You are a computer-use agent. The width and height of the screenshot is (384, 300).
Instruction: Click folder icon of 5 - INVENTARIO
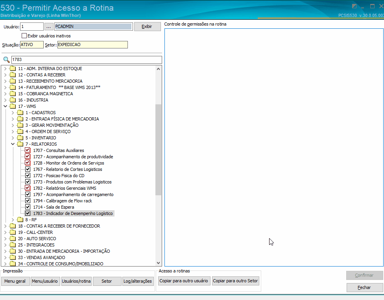point(20,138)
